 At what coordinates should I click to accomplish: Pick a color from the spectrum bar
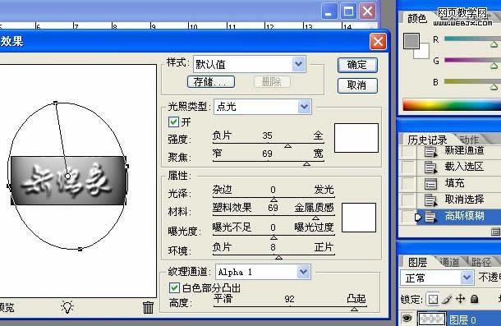click(x=452, y=105)
